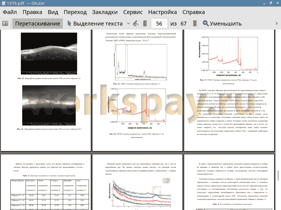Open the Файл menu
This screenshot has height=210, width=281.
coord(10,12)
